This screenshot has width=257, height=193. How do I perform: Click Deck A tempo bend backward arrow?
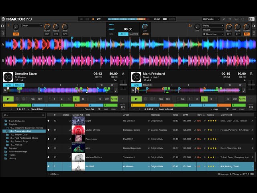[101, 85]
